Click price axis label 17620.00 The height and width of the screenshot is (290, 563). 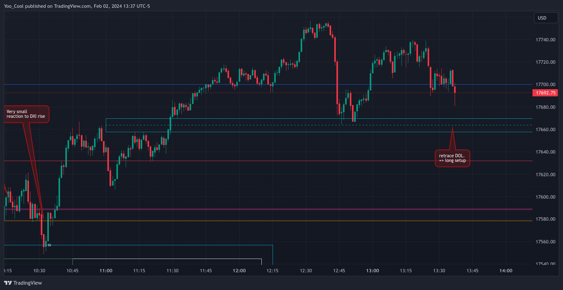point(545,175)
